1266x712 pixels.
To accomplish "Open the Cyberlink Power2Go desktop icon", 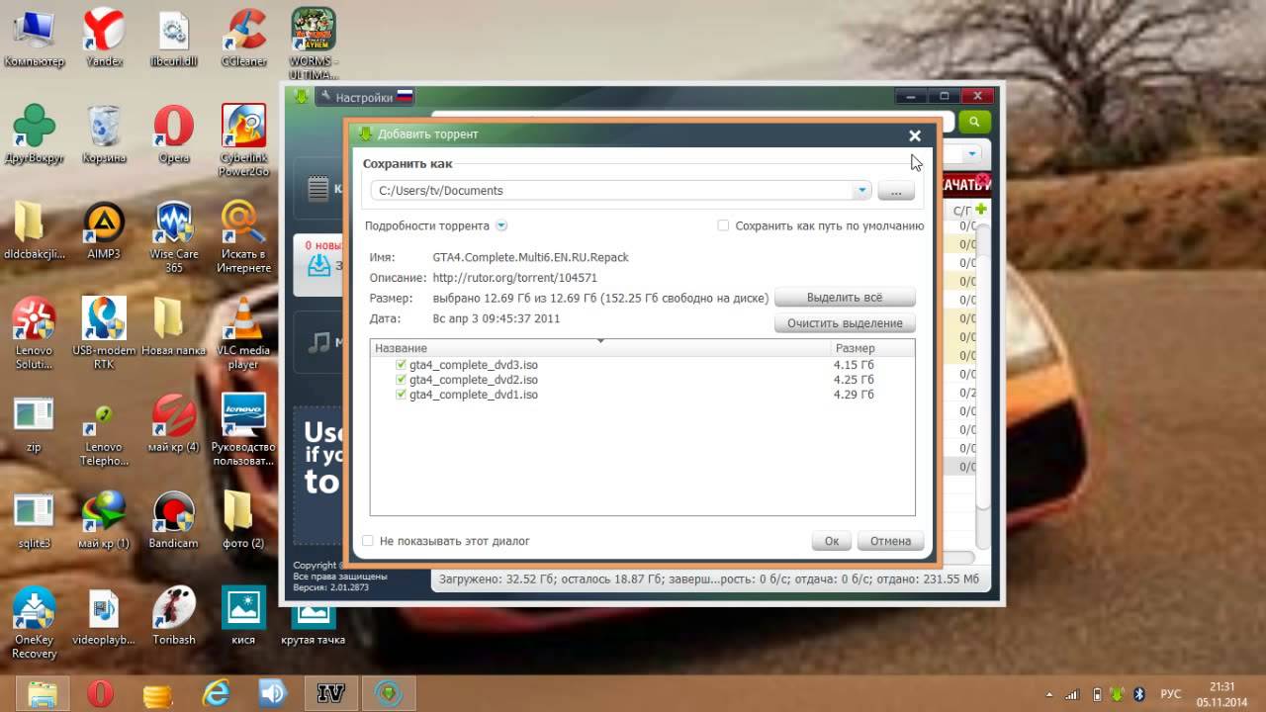I will [243, 140].
